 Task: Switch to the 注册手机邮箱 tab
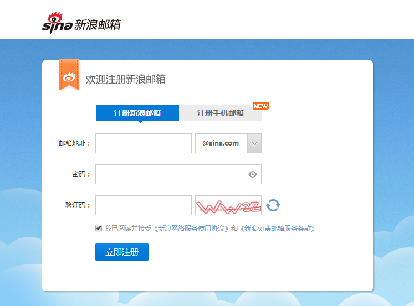pos(221,113)
